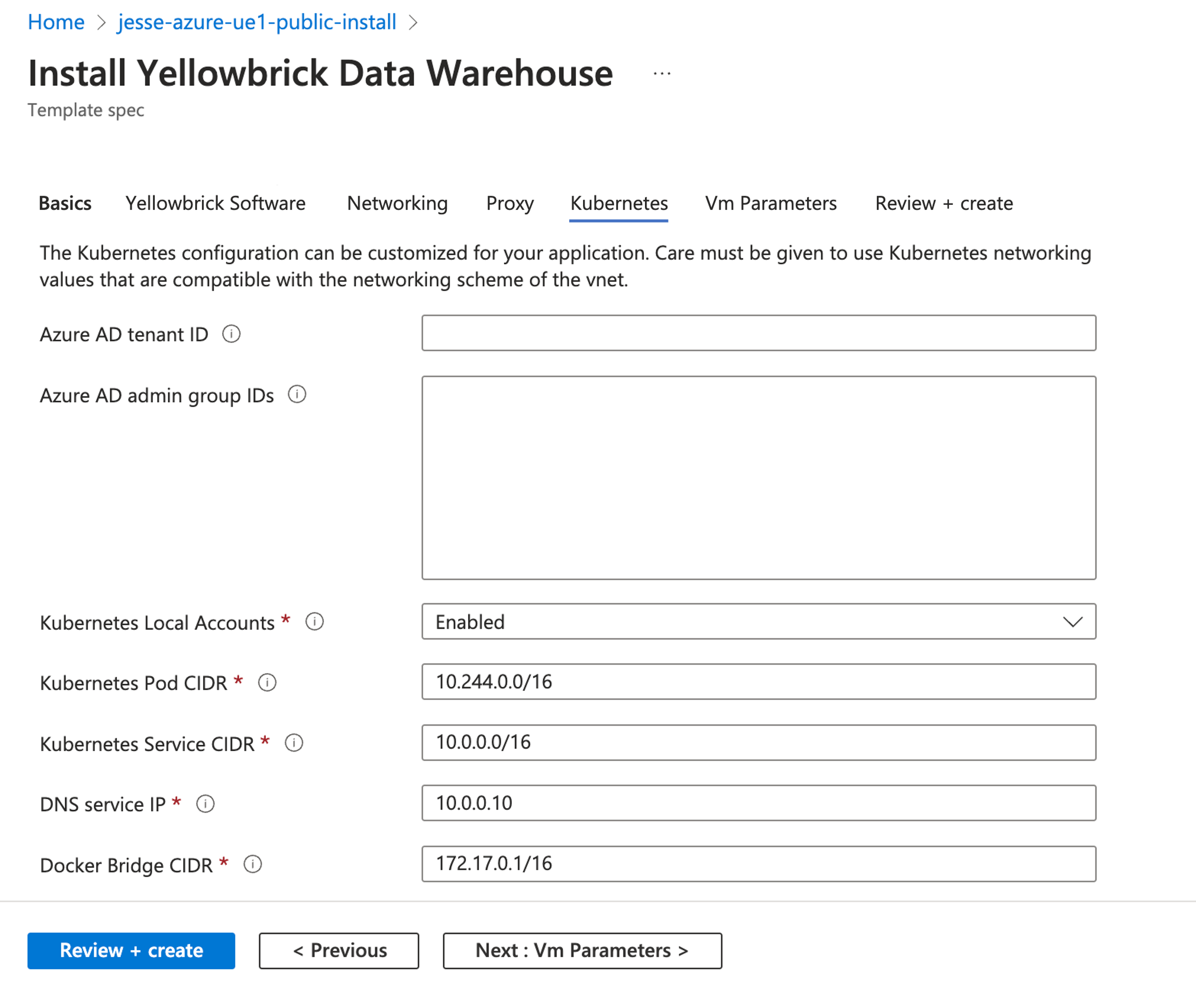Click the 'DNS service IP' label
Screen dimensions: 1196x986
[x=102, y=804]
